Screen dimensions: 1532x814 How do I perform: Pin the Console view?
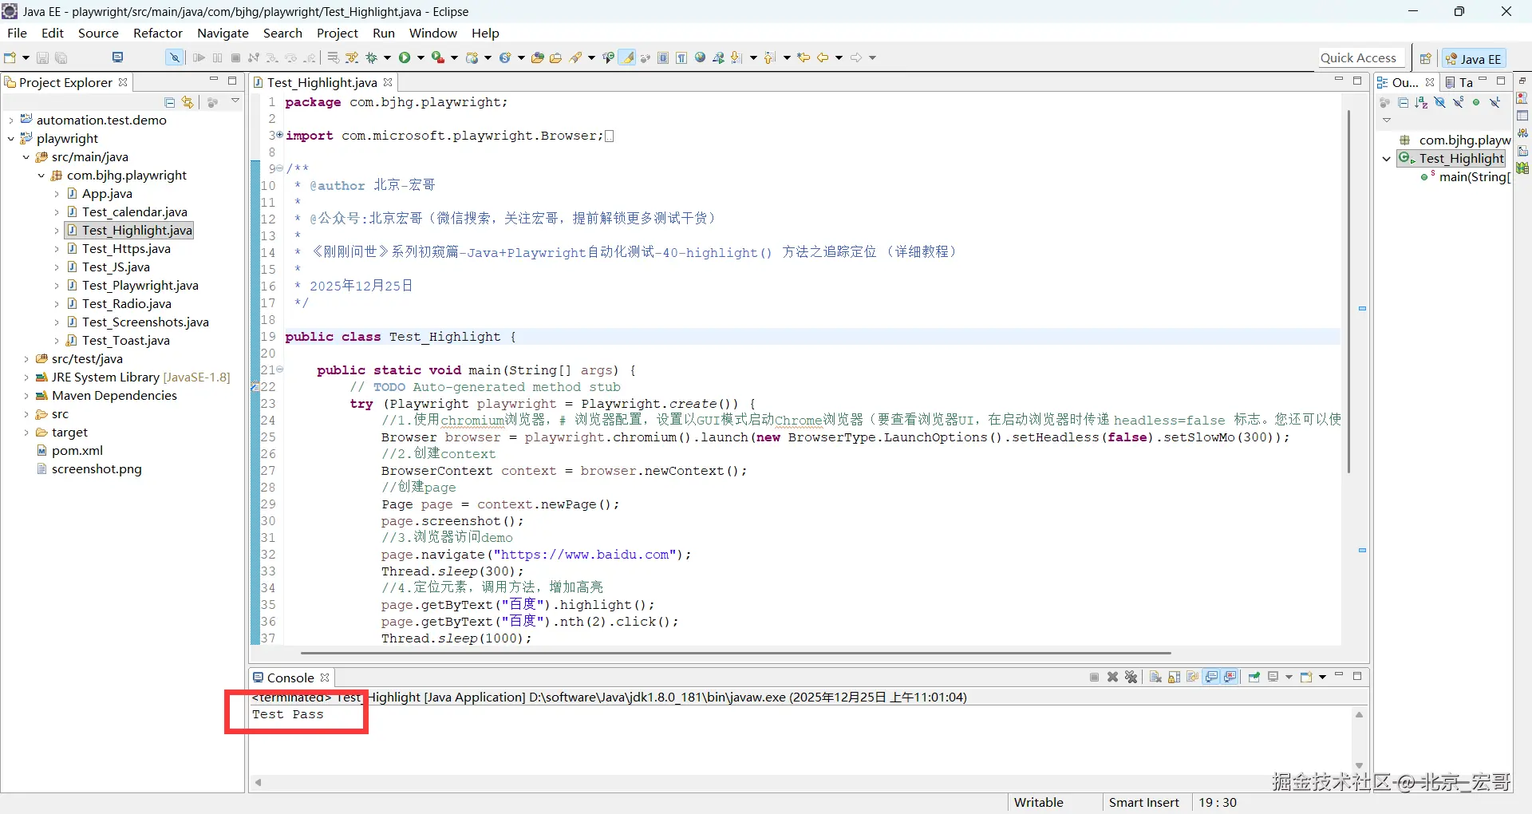[1254, 678]
